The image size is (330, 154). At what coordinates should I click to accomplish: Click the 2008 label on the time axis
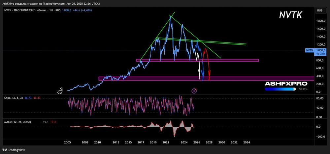[85, 142]
